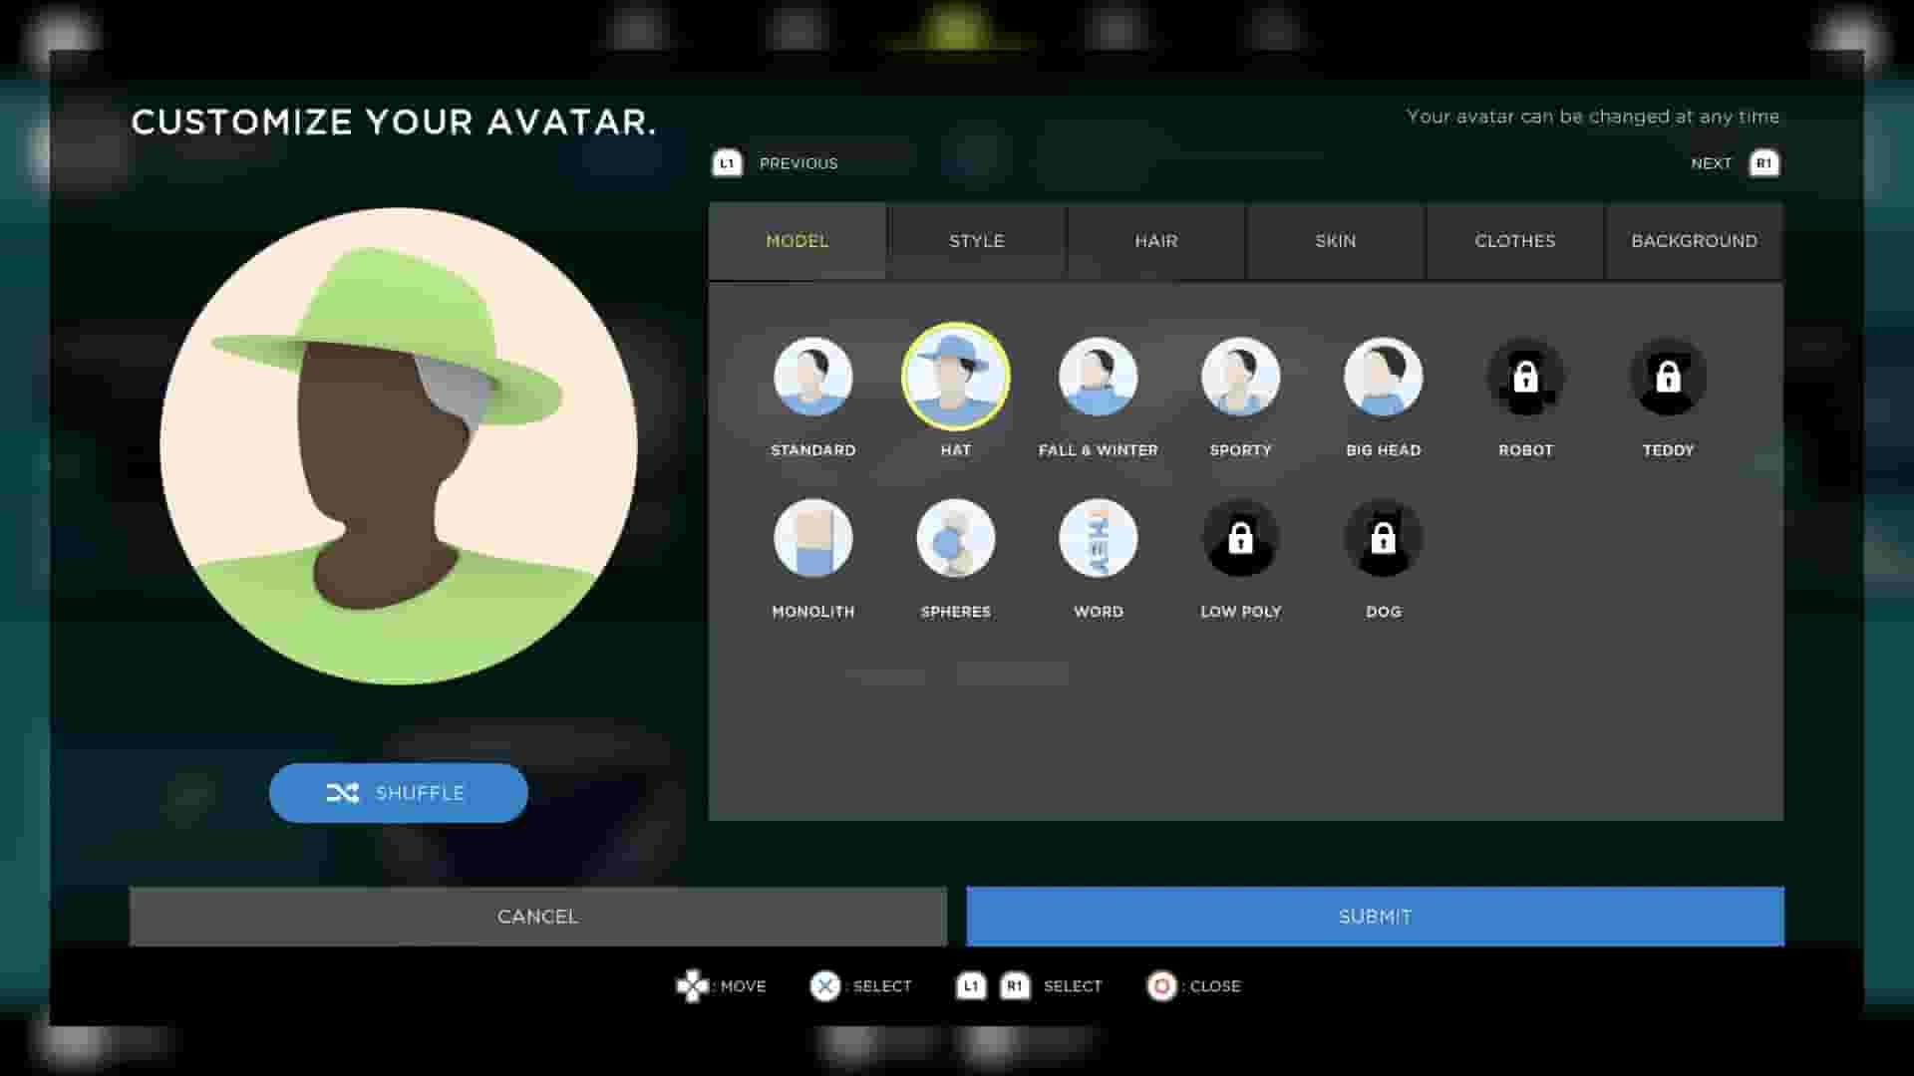Select the Spheres avatar model

[x=956, y=538]
